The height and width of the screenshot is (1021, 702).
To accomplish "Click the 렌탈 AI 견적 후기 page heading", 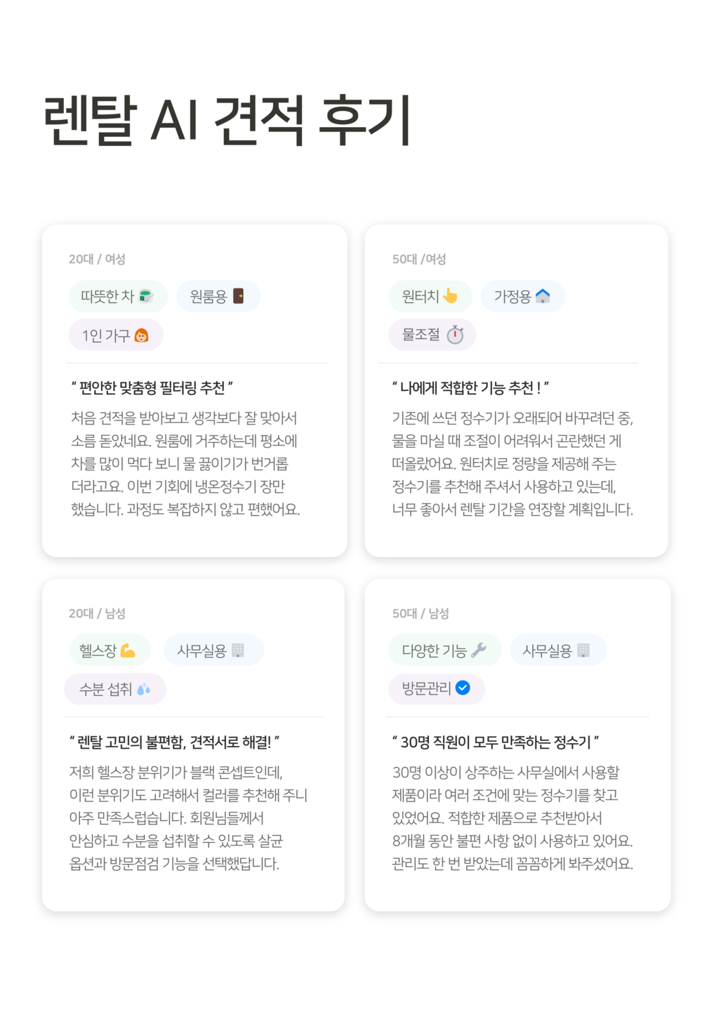I will pyautogui.click(x=227, y=121).
